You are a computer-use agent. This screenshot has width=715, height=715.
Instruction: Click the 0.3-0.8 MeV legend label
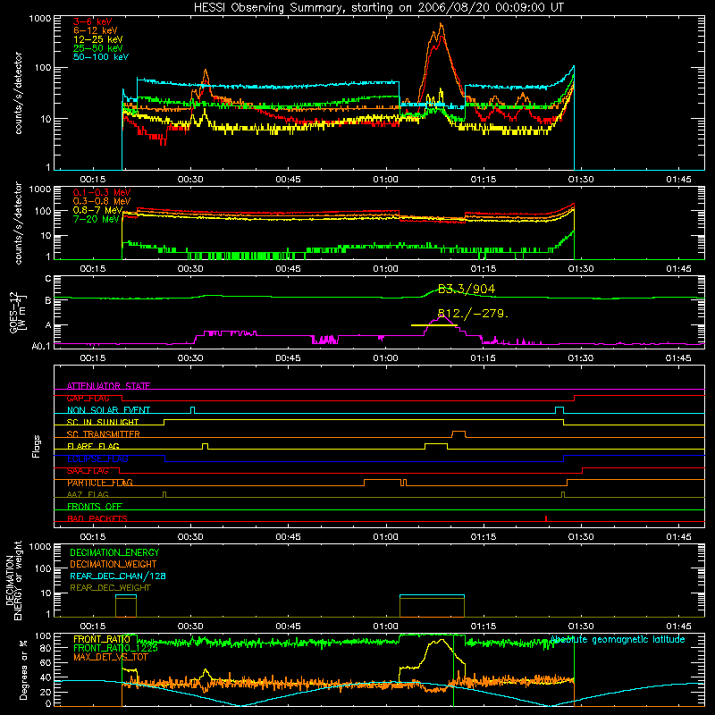pos(101,201)
